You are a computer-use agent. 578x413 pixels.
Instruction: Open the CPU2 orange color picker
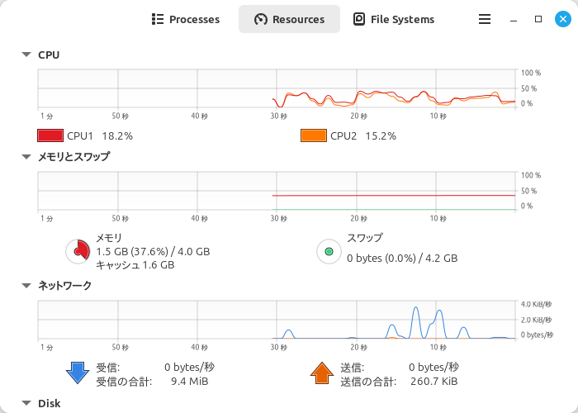click(x=314, y=135)
